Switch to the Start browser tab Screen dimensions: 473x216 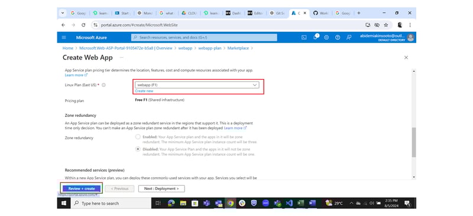(x=122, y=13)
